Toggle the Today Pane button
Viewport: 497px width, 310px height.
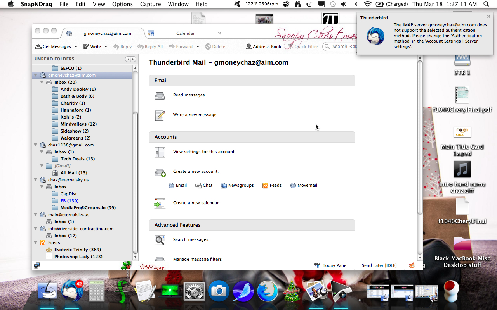(330, 265)
